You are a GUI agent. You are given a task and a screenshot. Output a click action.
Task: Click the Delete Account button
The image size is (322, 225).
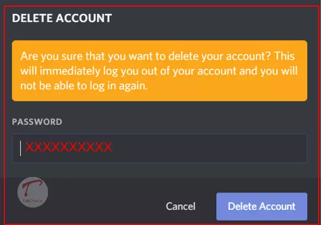point(262,206)
